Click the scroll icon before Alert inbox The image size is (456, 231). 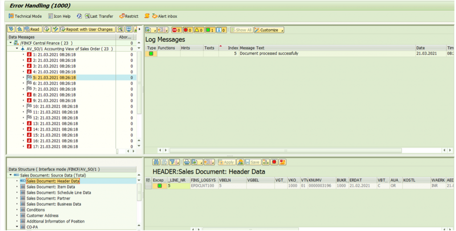(x=147, y=16)
